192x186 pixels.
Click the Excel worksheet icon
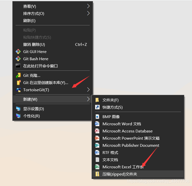[x=97, y=167]
